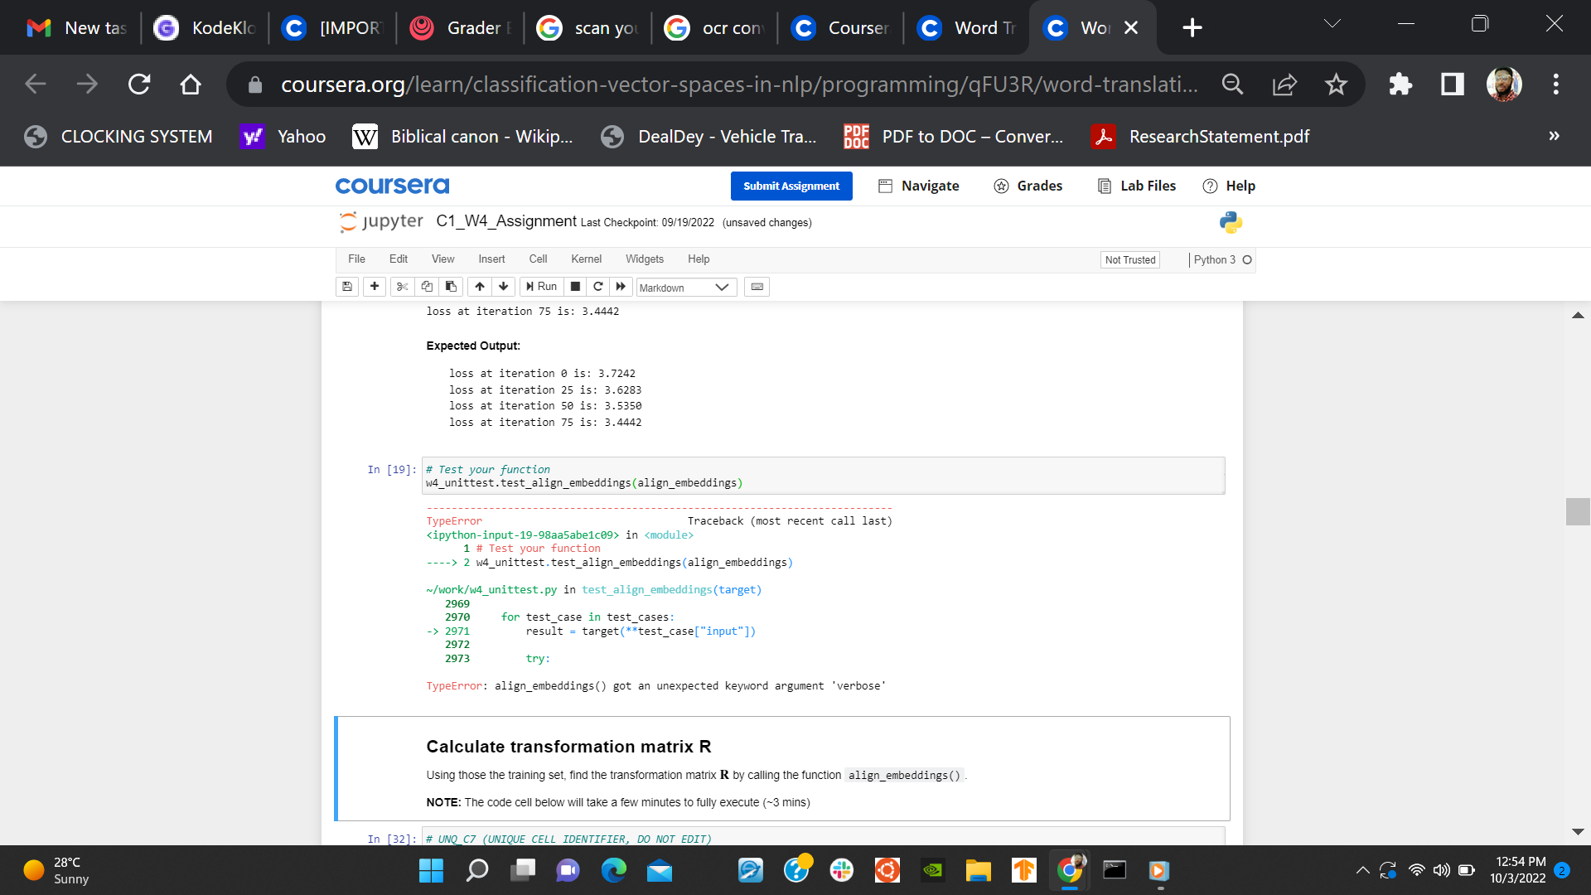Click the paste cells icon

(x=451, y=287)
